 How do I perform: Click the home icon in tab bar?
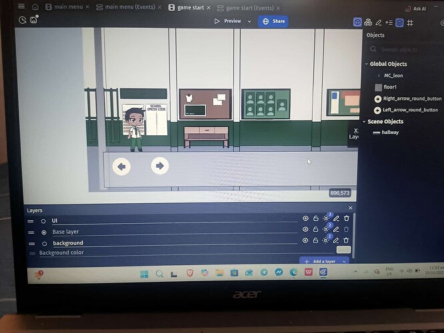click(35, 7)
